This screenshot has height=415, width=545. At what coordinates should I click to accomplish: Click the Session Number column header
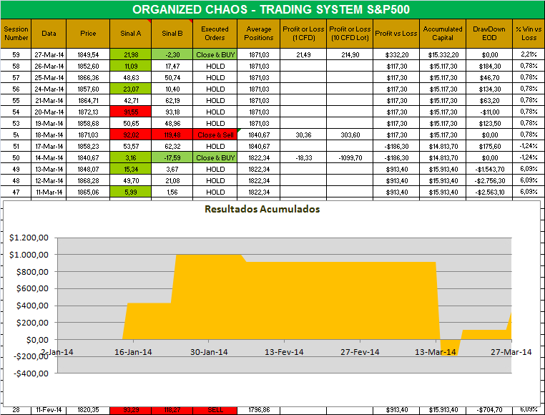[16, 34]
